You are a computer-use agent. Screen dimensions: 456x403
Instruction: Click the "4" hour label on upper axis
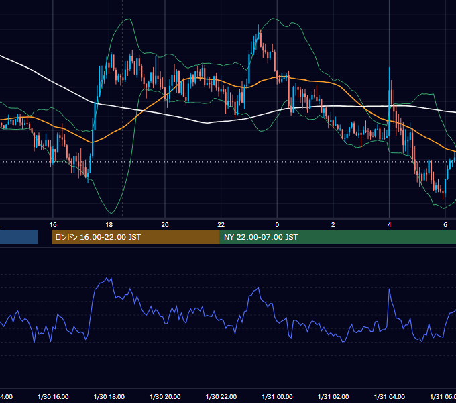tap(389, 224)
